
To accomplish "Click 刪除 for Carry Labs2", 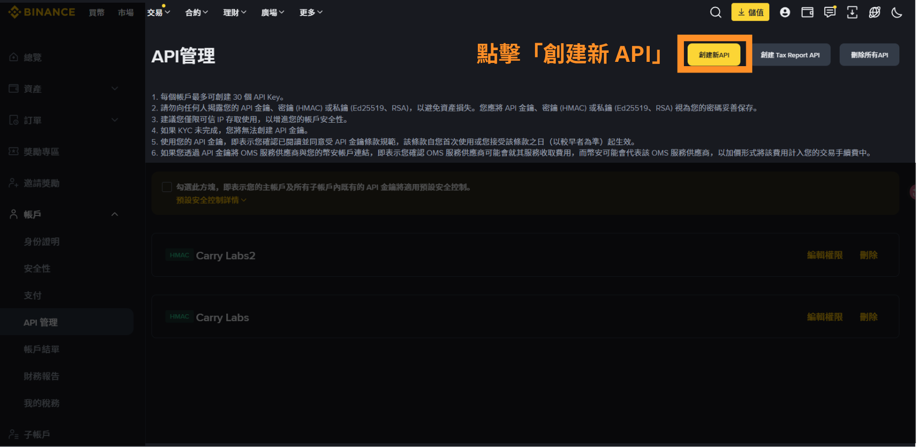I will coord(868,255).
